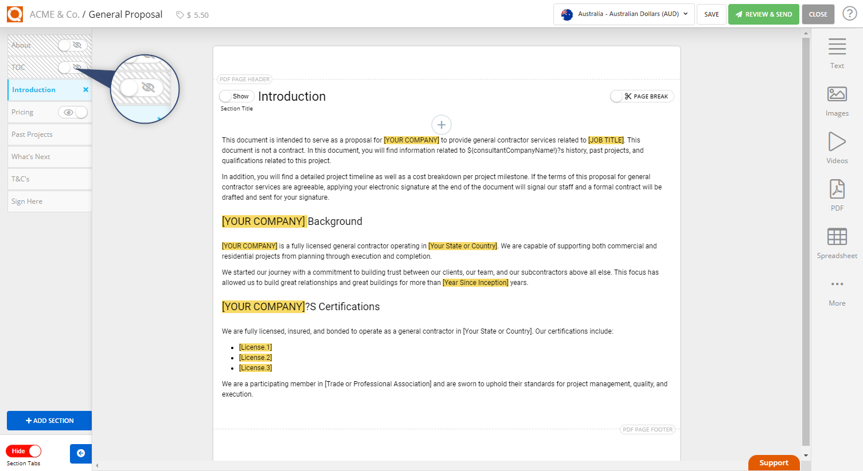Open the Spreadsheet block tool
863x471 pixels.
837,241
